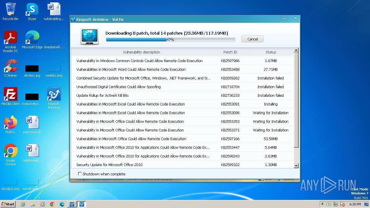Viewport: 370px width, 208px height.
Task: Select Security Update for Microsoft Office 2010
Action: (182, 165)
